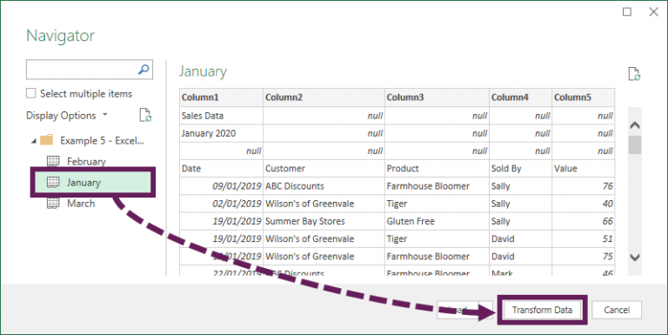Click the Column5 header
668x335 pixels.
tap(584, 97)
